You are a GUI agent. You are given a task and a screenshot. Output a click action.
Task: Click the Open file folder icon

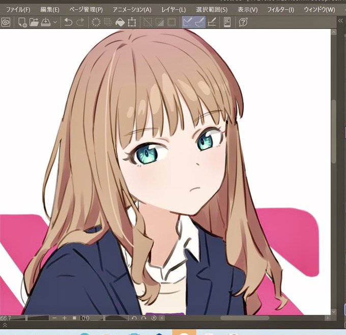pos(34,22)
